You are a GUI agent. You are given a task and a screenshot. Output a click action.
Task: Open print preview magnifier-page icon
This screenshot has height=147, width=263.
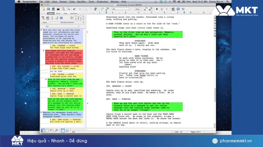coord(63,9)
